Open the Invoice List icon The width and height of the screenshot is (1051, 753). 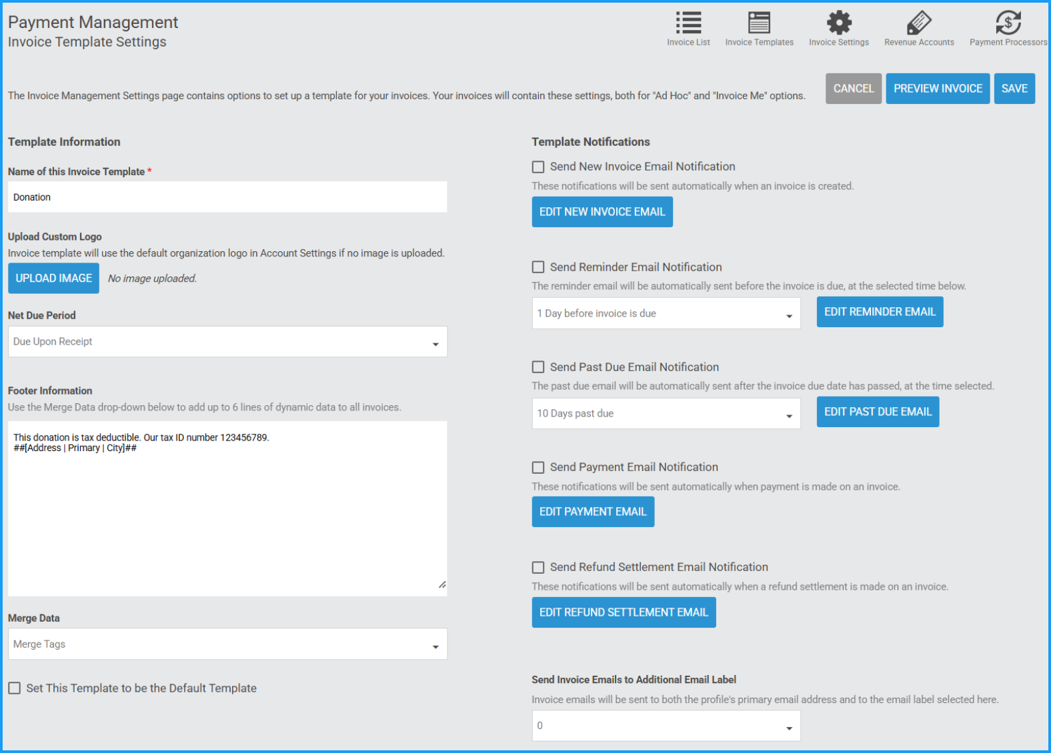tap(688, 23)
